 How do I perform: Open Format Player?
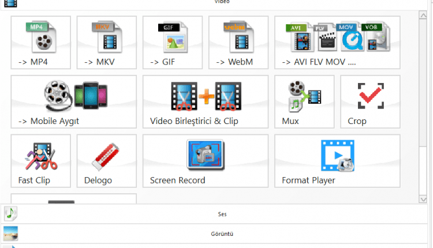tap(337, 161)
